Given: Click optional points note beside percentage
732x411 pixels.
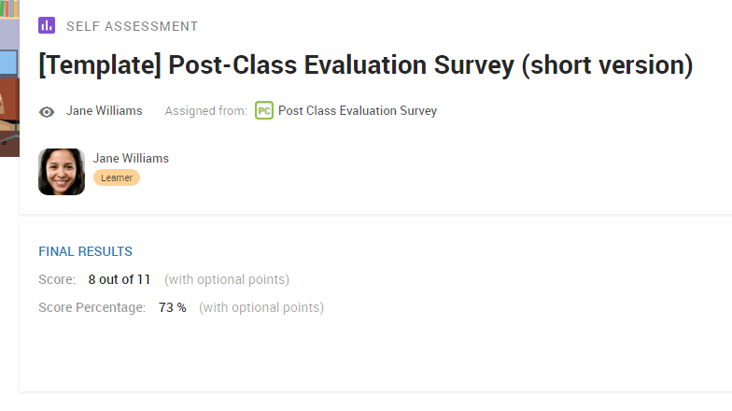Looking at the screenshot, I should pos(261,307).
